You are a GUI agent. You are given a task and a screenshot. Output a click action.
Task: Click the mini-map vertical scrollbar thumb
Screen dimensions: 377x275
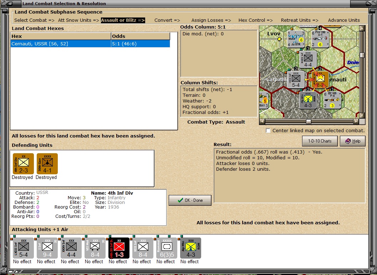tap(362, 55)
